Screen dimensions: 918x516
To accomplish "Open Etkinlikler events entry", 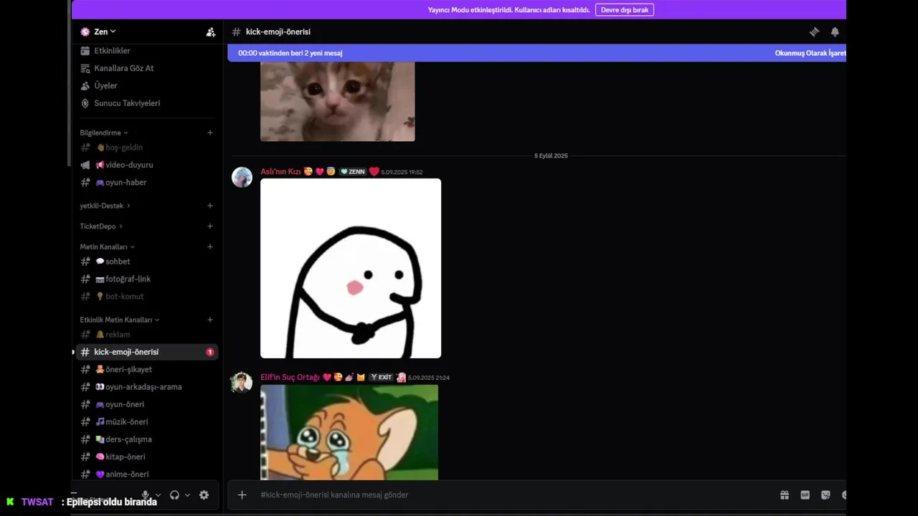I will point(112,51).
